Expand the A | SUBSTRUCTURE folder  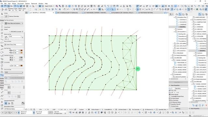192,22
